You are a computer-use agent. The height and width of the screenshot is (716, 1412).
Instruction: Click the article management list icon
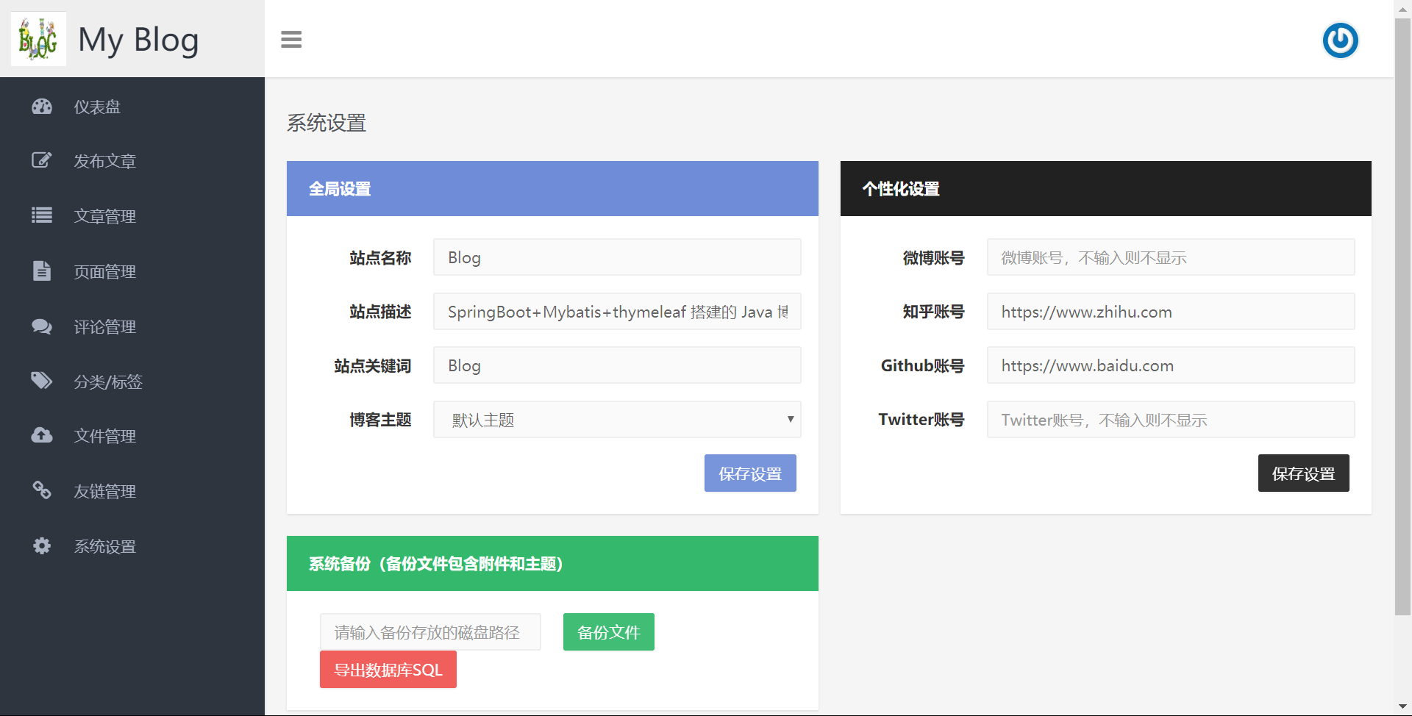42,215
